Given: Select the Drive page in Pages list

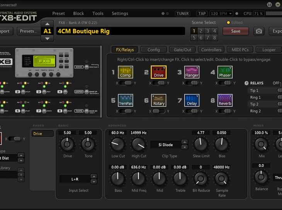Looking at the screenshot, I should coord(42,134).
